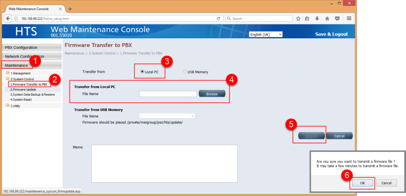Open the English (UK) language dropdown
Viewport: 406px width, 196px height.
266,34
